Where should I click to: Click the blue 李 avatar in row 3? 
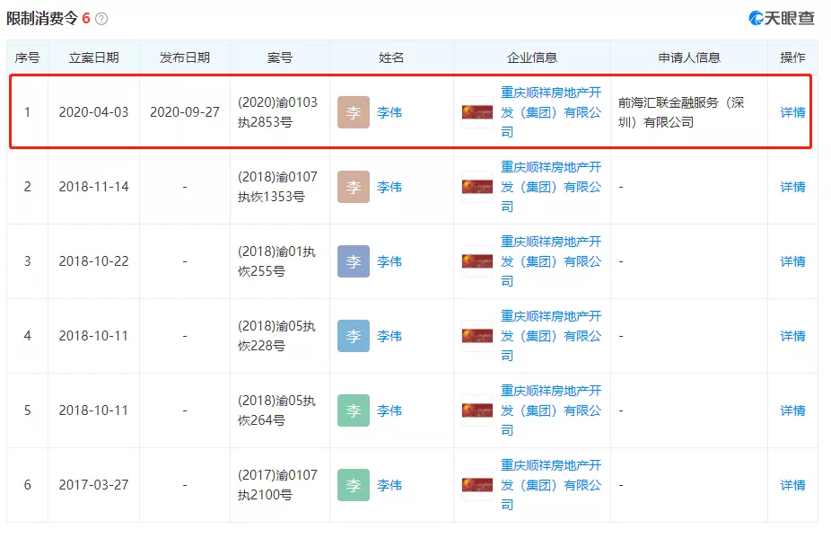354,261
